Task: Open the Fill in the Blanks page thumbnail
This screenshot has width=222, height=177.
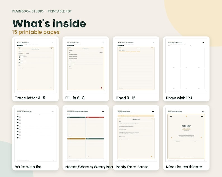Action: [x=86, y=66]
